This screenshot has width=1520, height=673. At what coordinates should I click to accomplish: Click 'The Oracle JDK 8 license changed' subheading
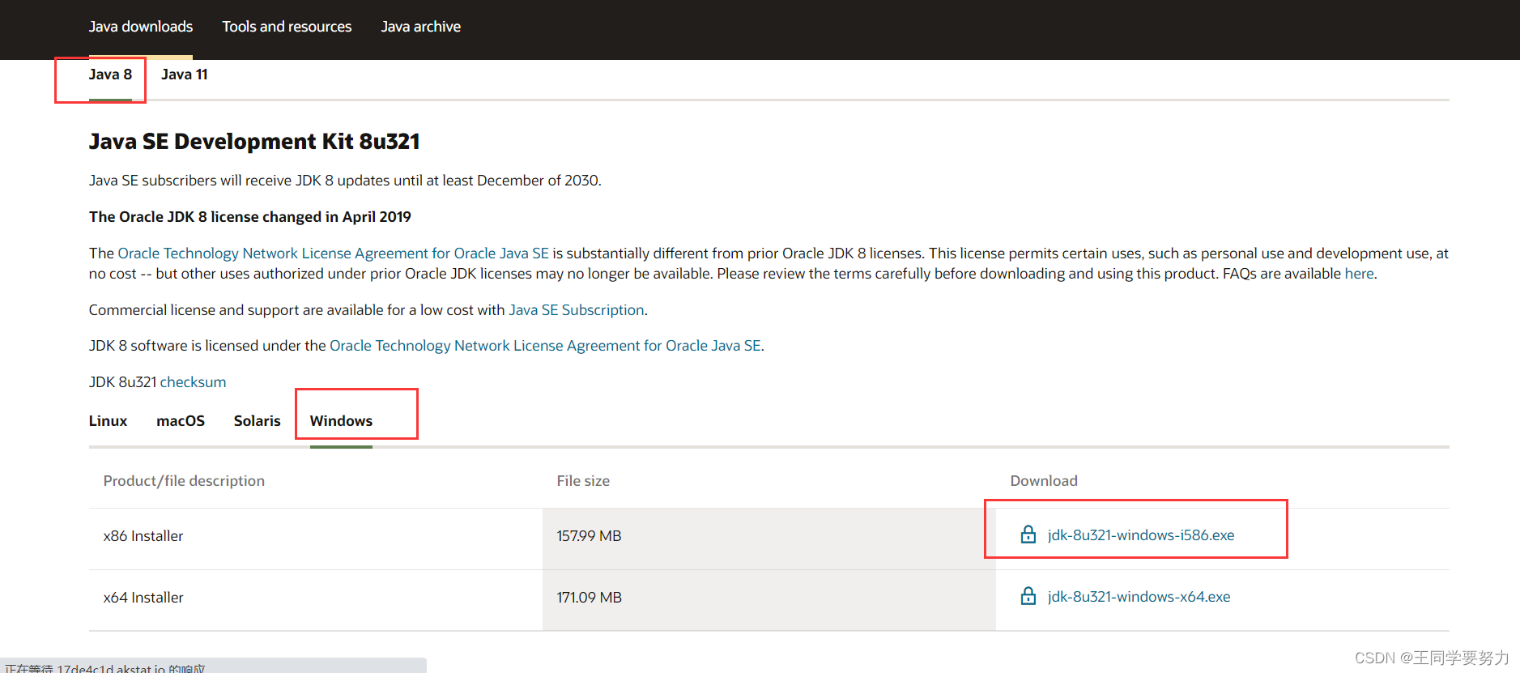250,217
